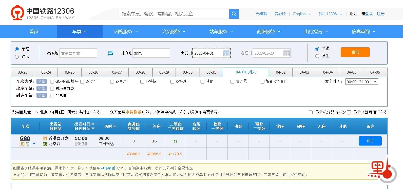Expand the 站车服务 menu
The width and height of the screenshot is (403, 189).
tap(221, 32)
